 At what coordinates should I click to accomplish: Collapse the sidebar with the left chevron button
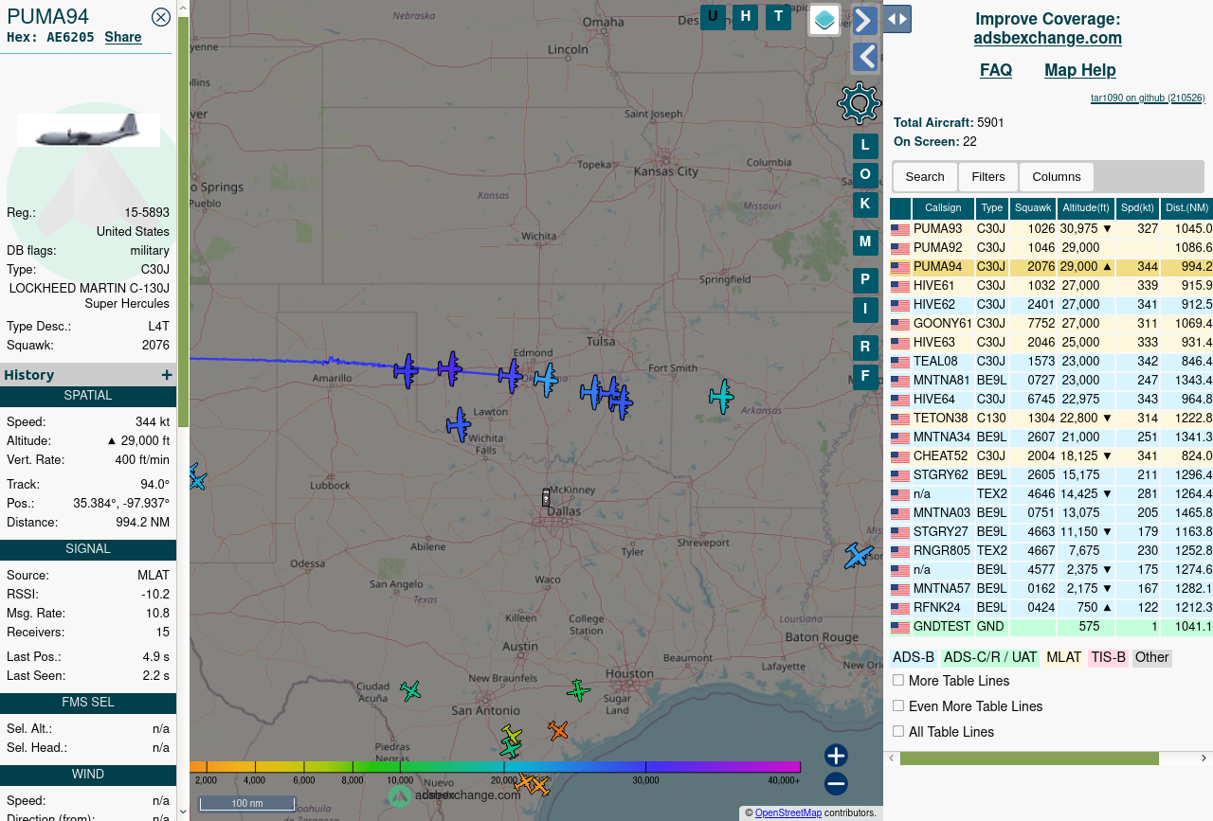[x=865, y=58]
